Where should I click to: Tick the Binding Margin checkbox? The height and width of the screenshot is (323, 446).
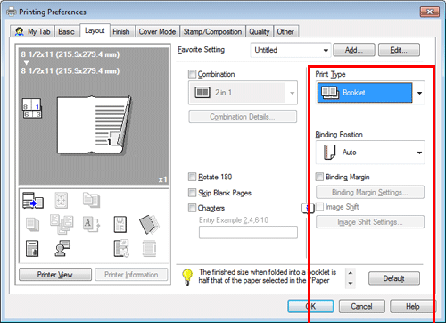pos(319,177)
